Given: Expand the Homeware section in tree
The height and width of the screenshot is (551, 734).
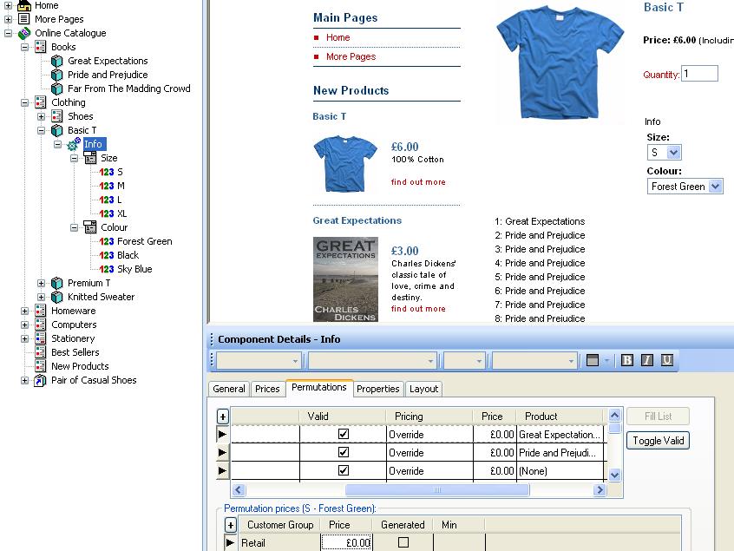Looking at the screenshot, I should (25, 311).
